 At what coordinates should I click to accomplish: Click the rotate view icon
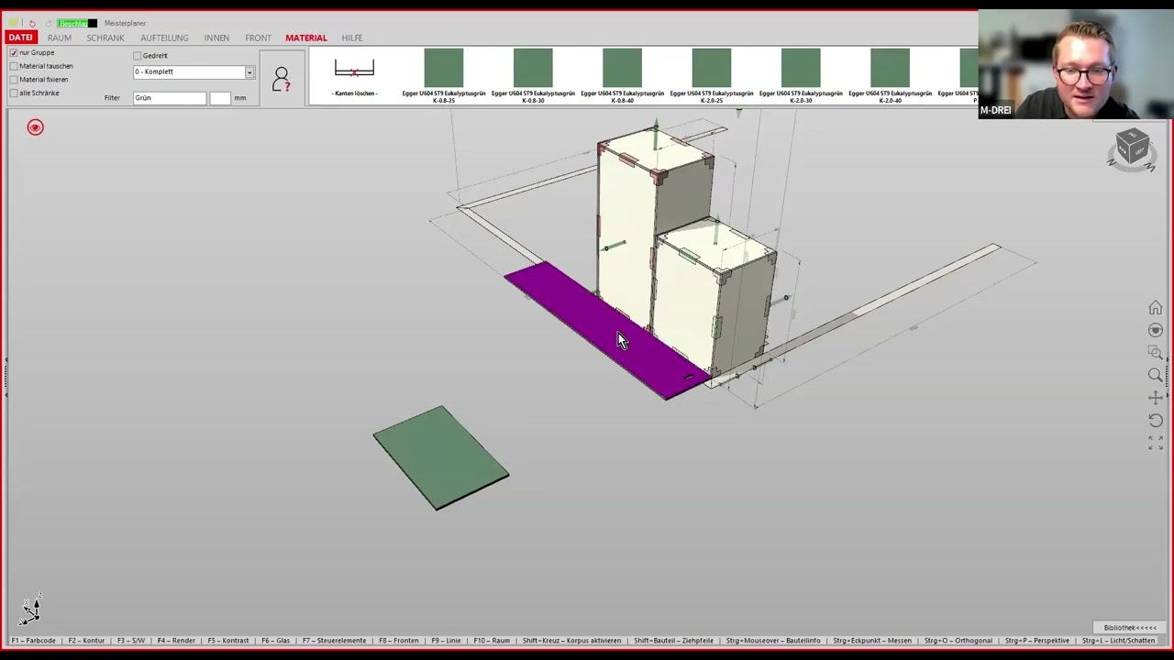pos(1156,420)
